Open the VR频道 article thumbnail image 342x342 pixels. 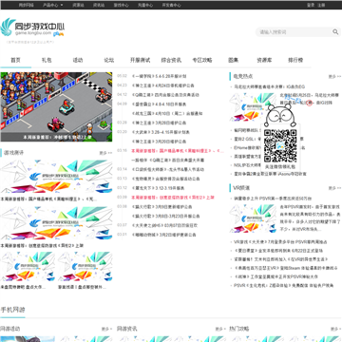(x=253, y=218)
